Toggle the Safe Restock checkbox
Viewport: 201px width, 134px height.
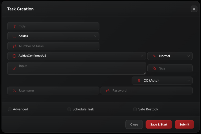click(x=135, y=109)
